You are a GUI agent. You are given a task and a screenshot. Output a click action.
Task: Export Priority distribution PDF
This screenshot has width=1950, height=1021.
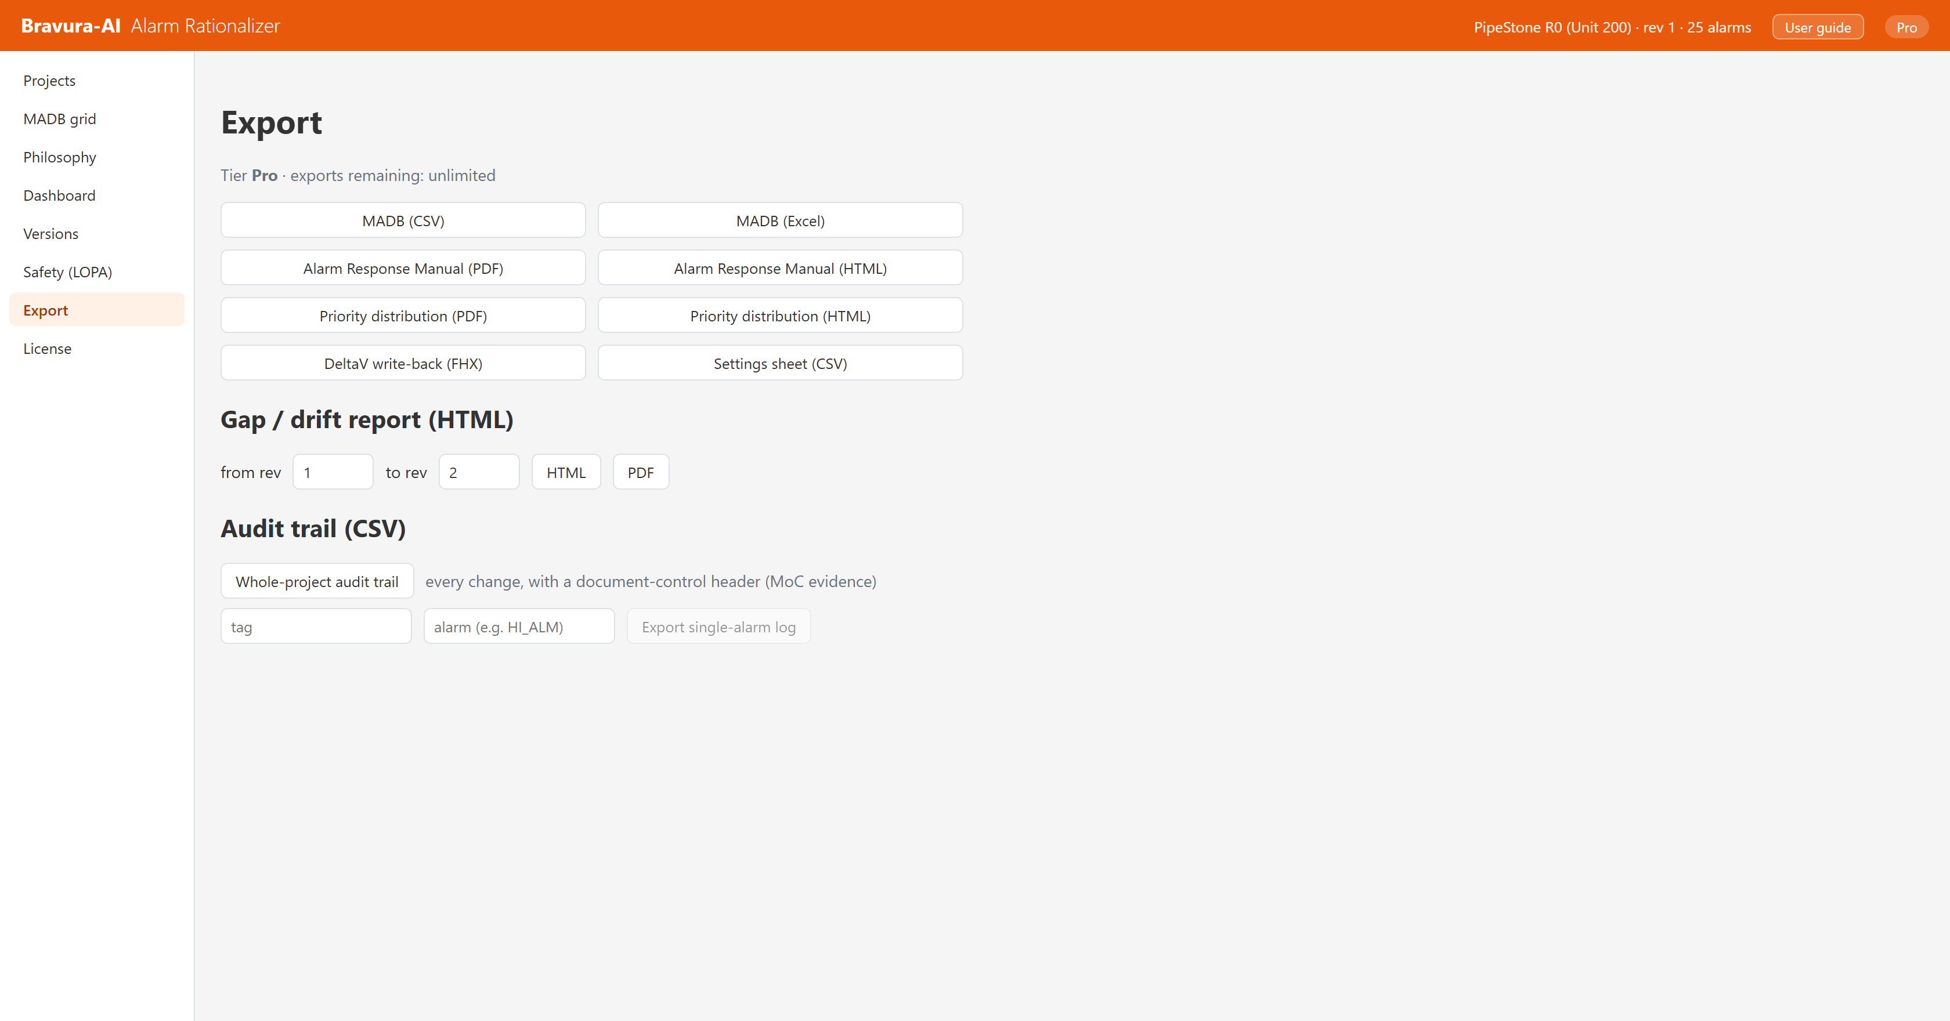403,316
